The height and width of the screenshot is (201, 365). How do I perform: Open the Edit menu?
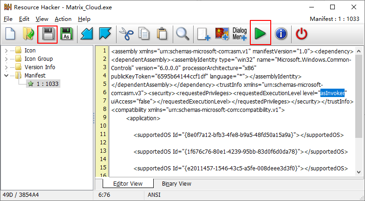24,19
